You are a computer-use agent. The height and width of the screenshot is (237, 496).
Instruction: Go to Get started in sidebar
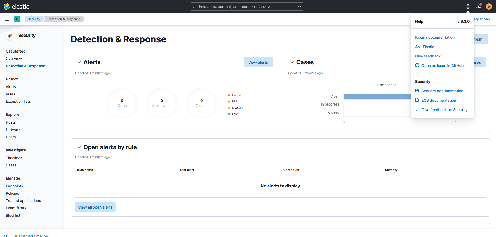point(16,51)
